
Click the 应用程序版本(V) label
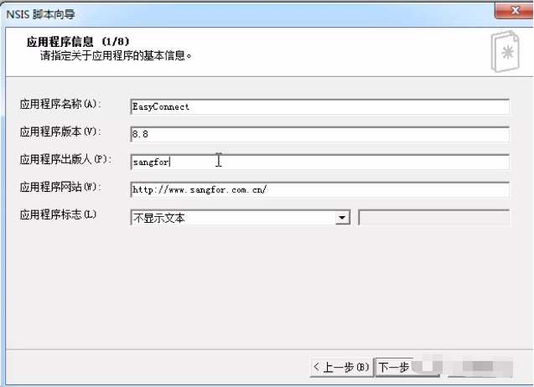point(60,132)
